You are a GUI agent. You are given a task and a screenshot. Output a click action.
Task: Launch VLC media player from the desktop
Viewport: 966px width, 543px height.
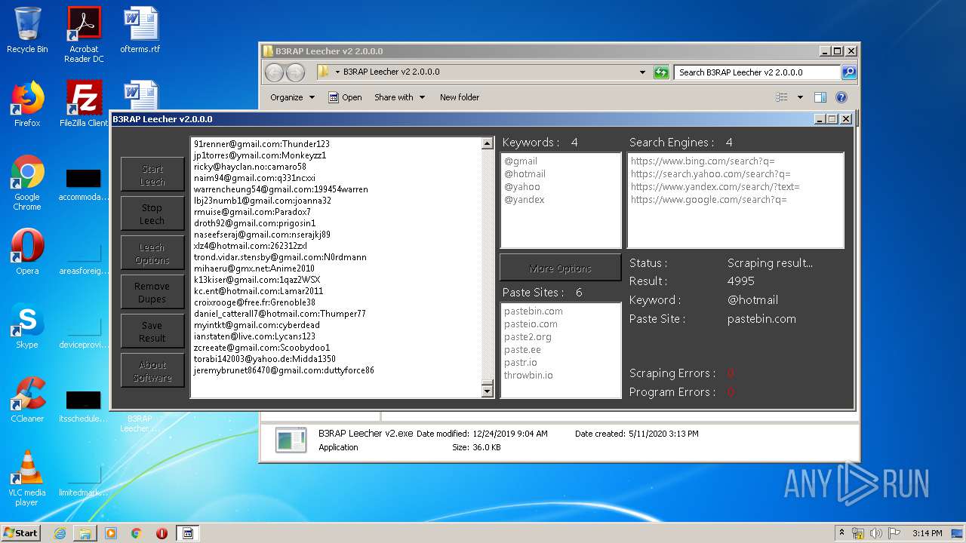coord(27,478)
